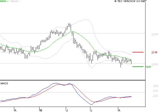
Task: Click the green support level line
Action: [x=138, y=67]
